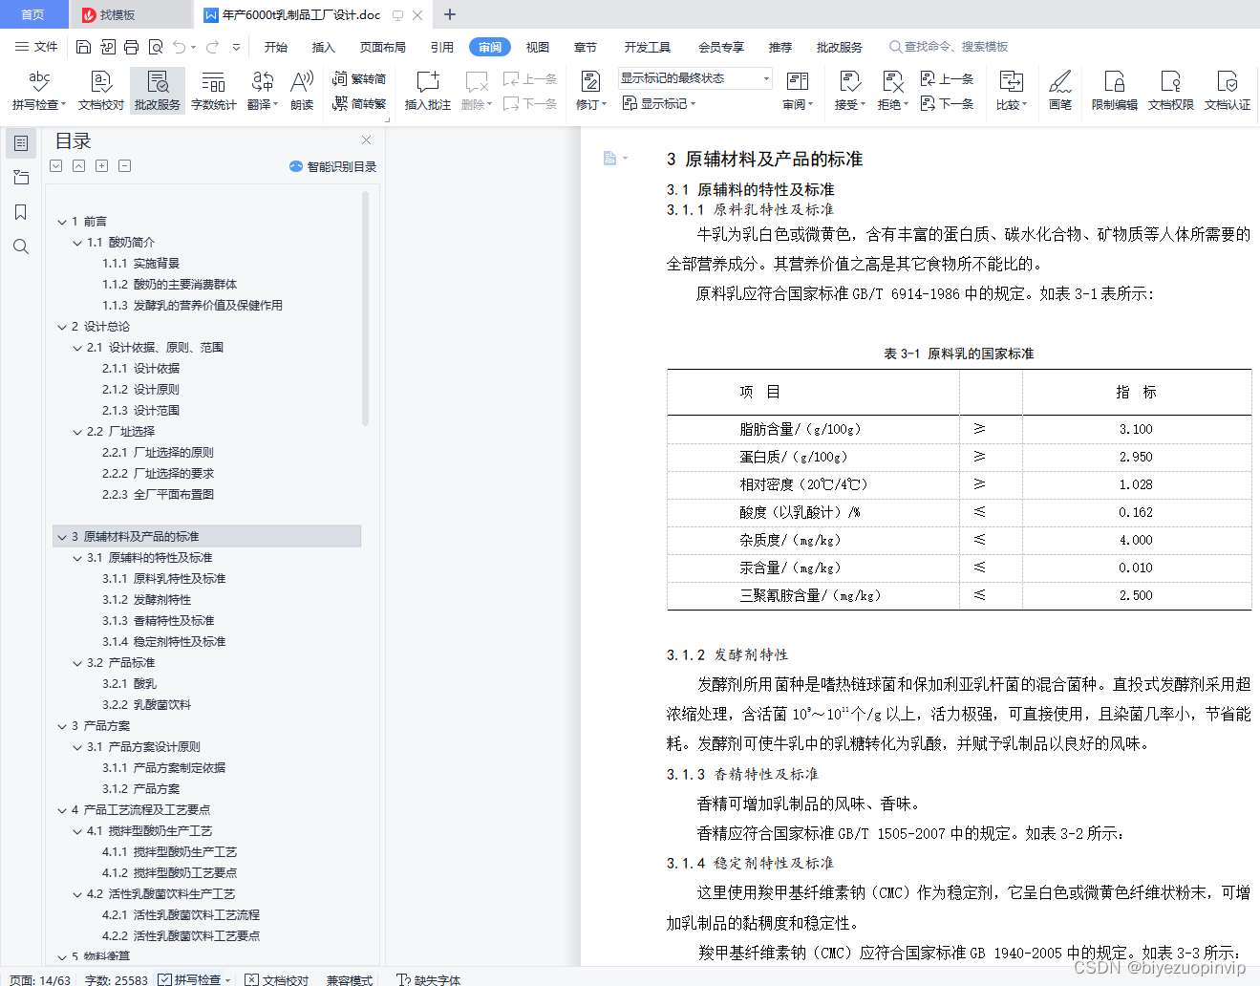
Task: Click the page icon beside heading 3 in document
Action: tap(609, 159)
